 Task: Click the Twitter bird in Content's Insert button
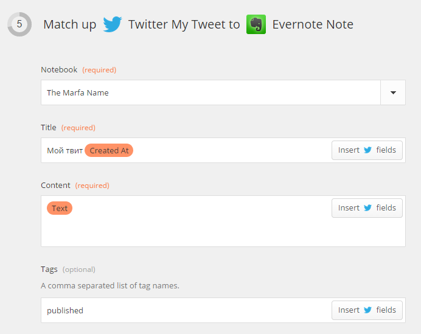tap(367, 208)
